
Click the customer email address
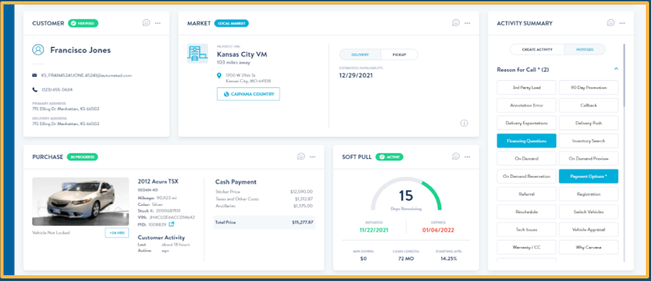point(87,76)
